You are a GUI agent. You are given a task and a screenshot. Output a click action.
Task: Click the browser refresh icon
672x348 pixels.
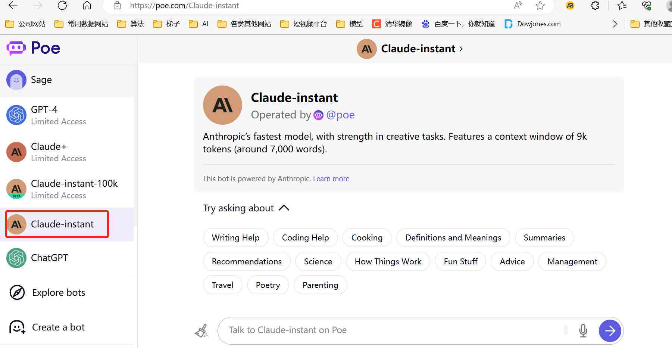[62, 6]
